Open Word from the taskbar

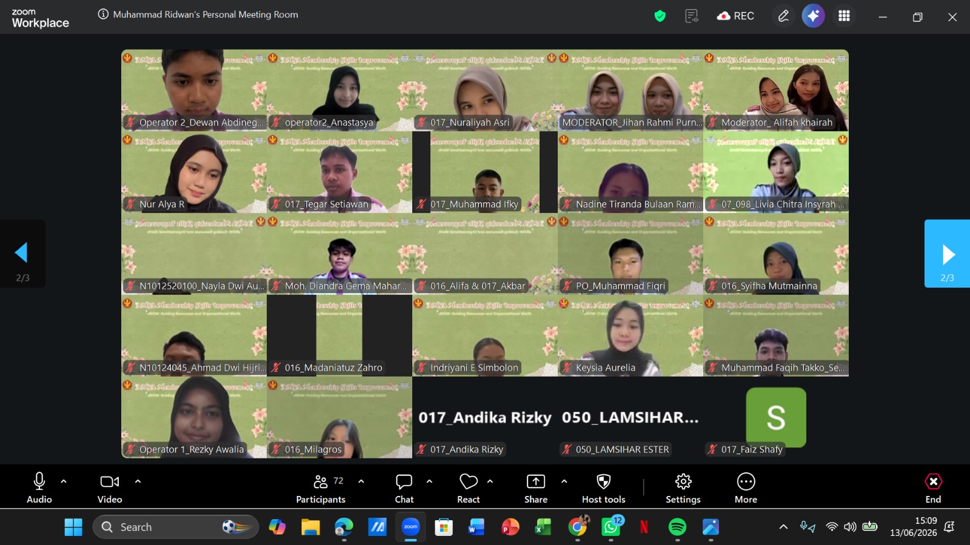coord(477,527)
